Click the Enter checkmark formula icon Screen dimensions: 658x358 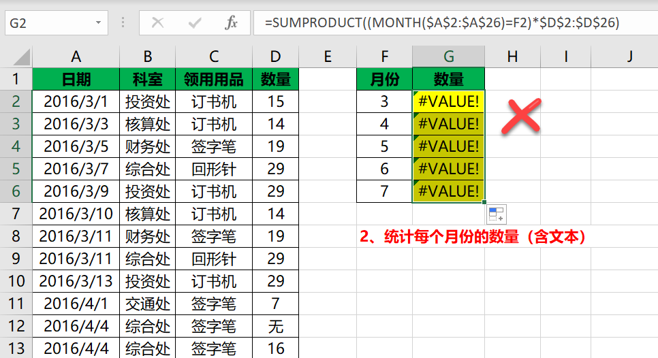point(194,22)
